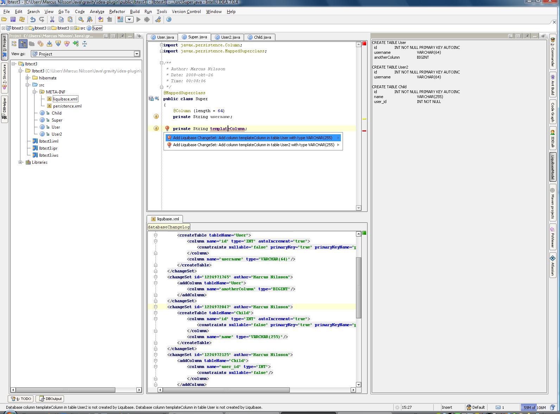The image size is (560, 414).
Task: Click the Replace magnifier icon
Action: point(90,20)
